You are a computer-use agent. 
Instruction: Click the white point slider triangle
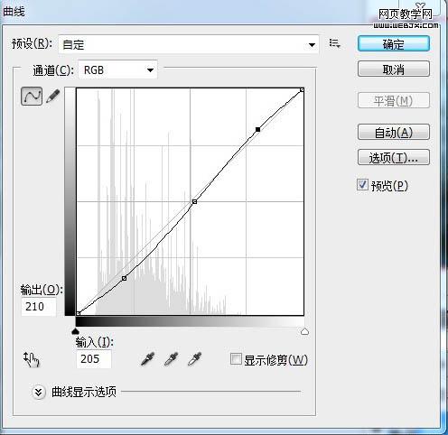pyautogui.click(x=304, y=331)
